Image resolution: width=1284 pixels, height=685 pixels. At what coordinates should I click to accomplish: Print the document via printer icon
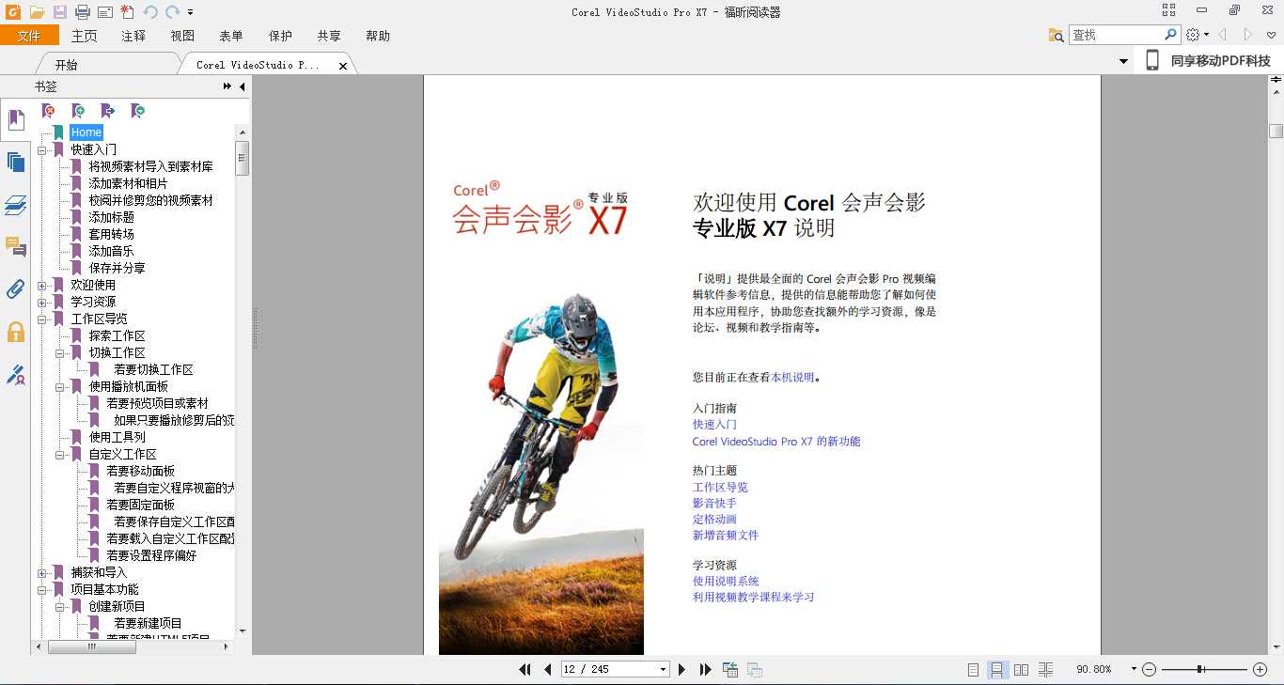point(83,12)
